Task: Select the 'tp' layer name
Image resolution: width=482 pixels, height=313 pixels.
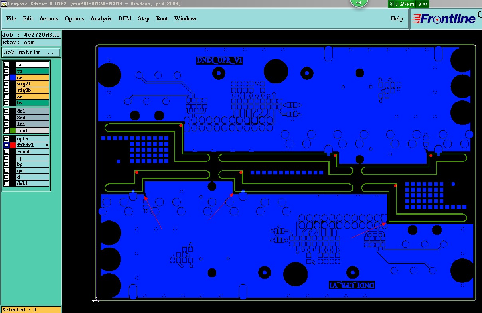Action: [33, 158]
